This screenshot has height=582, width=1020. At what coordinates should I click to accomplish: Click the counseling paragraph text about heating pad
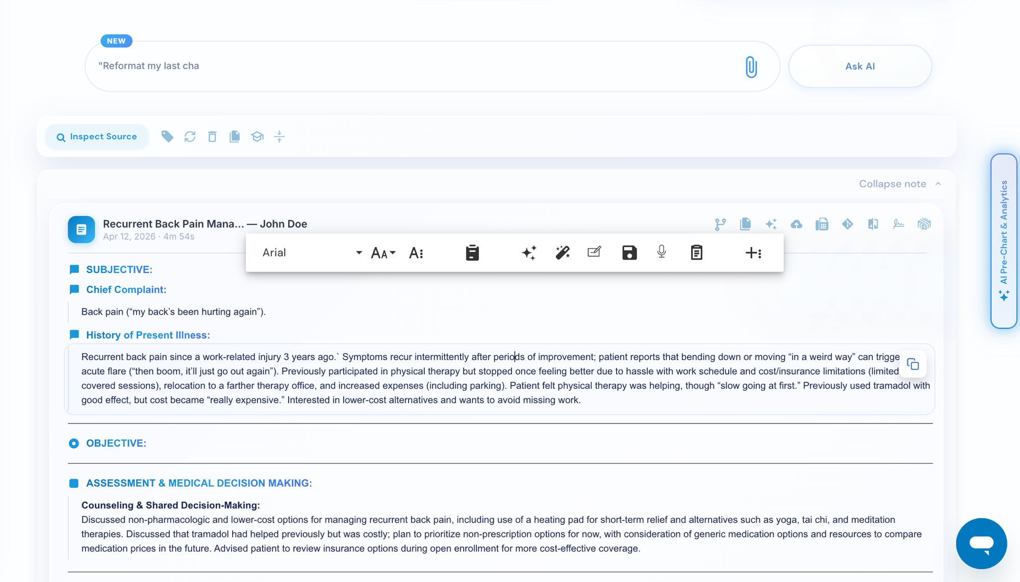501,534
